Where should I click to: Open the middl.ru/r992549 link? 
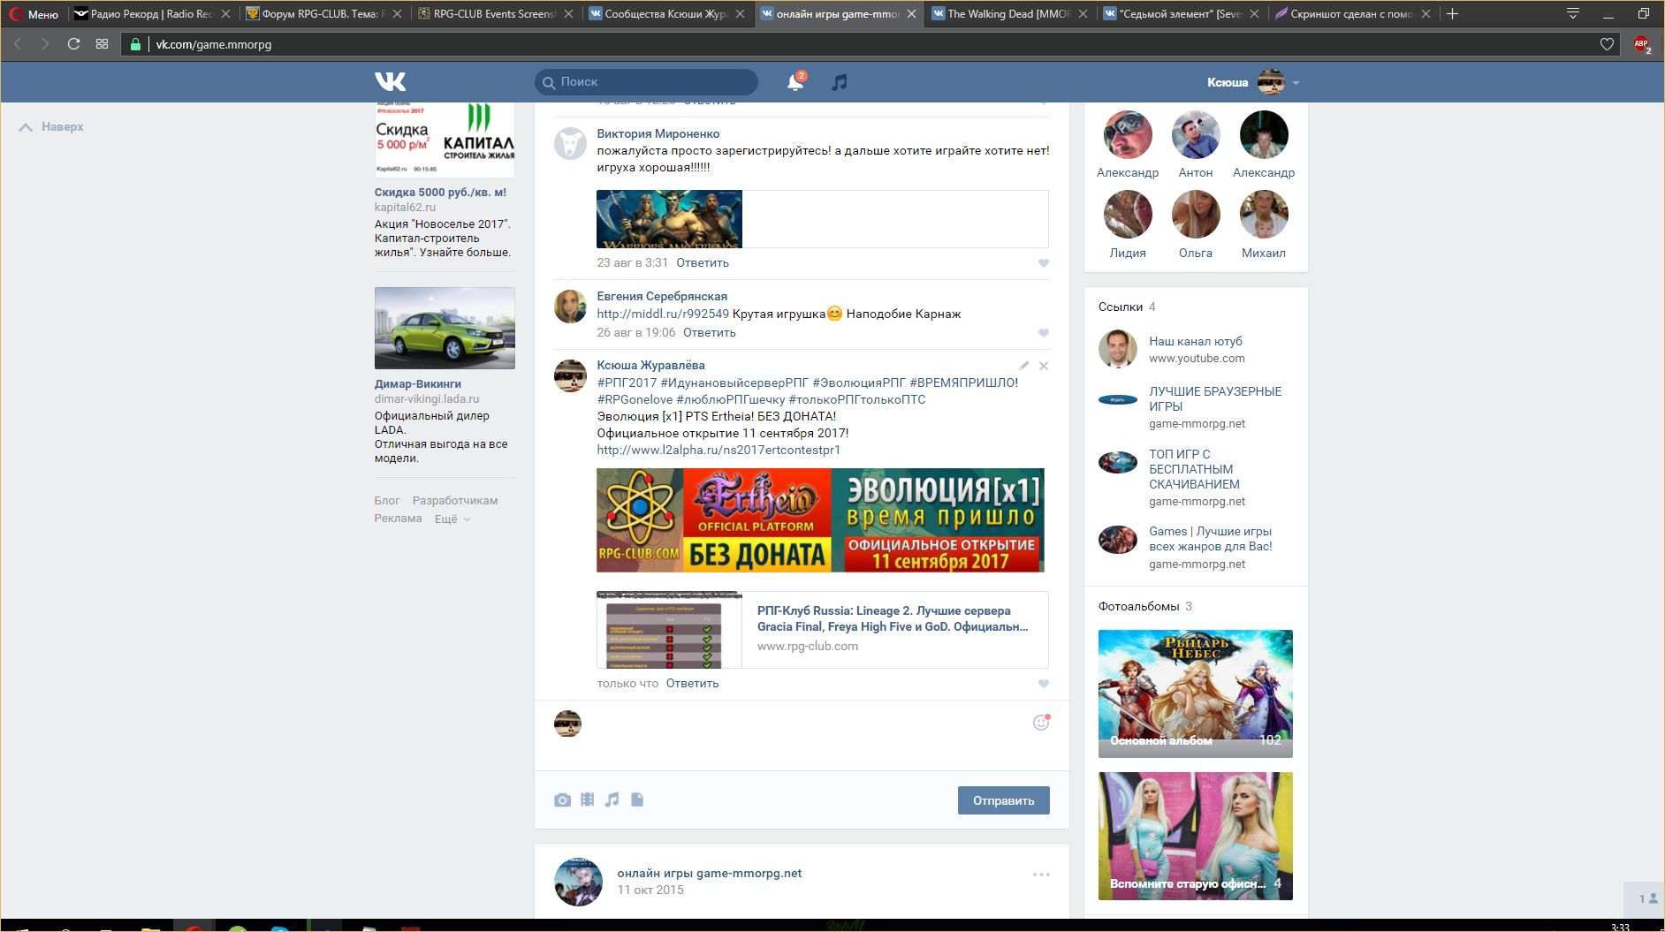(663, 314)
